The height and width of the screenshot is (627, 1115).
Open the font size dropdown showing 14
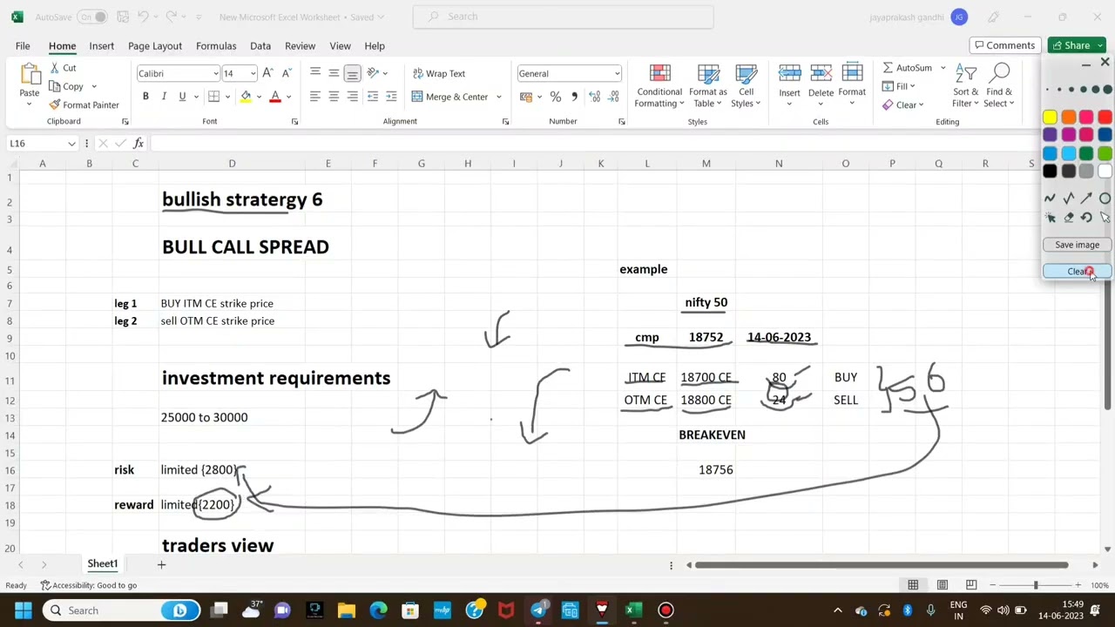[253, 73]
